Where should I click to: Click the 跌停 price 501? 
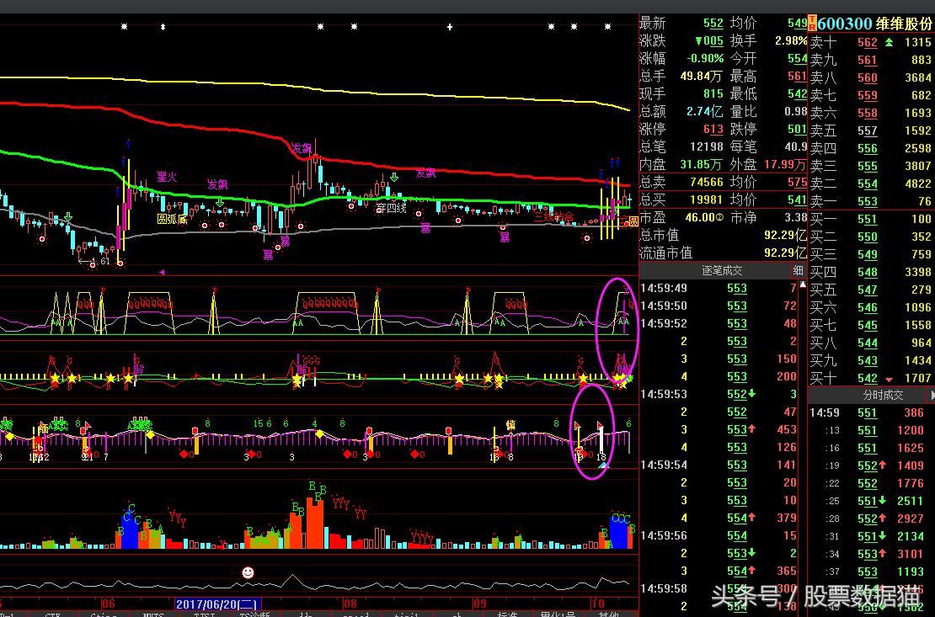(797, 129)
